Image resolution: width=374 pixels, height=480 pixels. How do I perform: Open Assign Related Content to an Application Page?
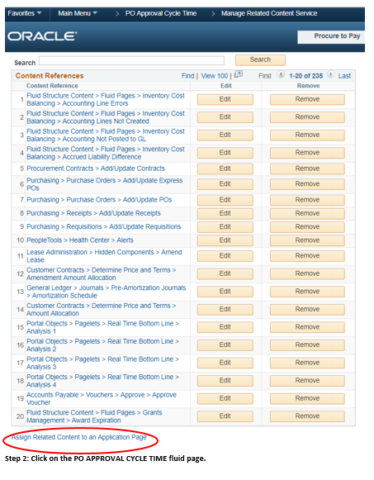point(79,437)
